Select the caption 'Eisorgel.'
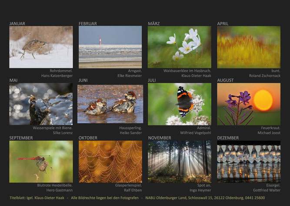 273,185
